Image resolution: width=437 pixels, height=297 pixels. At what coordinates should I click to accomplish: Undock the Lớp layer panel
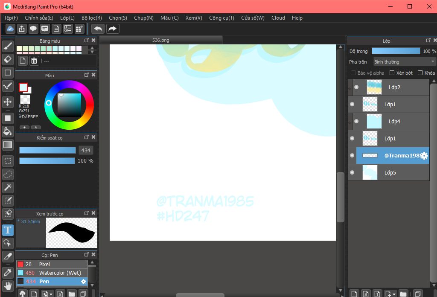coord(428,41)
